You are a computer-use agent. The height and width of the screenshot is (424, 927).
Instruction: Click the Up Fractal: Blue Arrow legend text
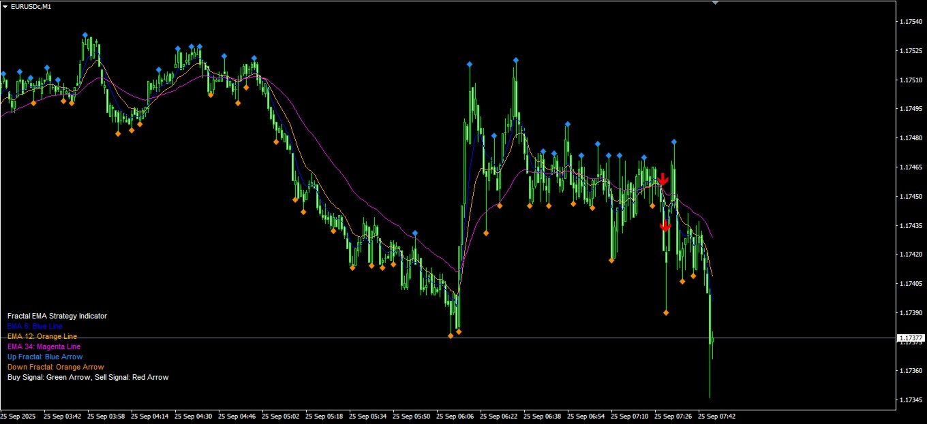pyautogui.click(x=45, y=357)
